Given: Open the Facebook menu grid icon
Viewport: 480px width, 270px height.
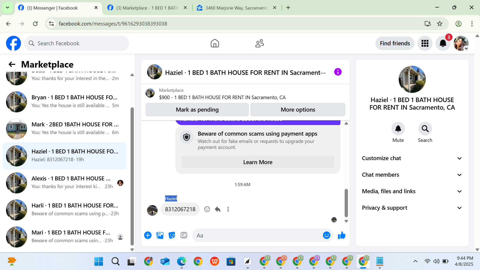Looking at the screenshot, I should [x=425, y=43].
